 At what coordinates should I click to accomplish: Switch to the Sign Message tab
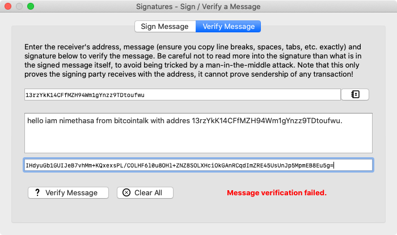(165, 26)
